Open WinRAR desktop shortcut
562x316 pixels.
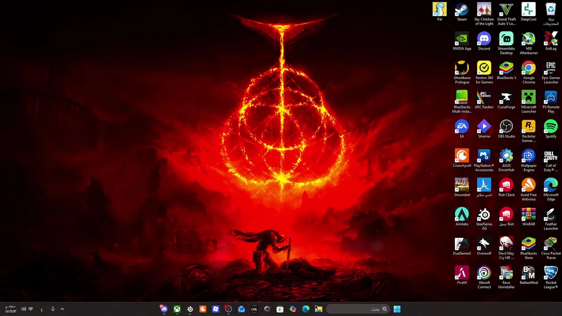(529, 217)
